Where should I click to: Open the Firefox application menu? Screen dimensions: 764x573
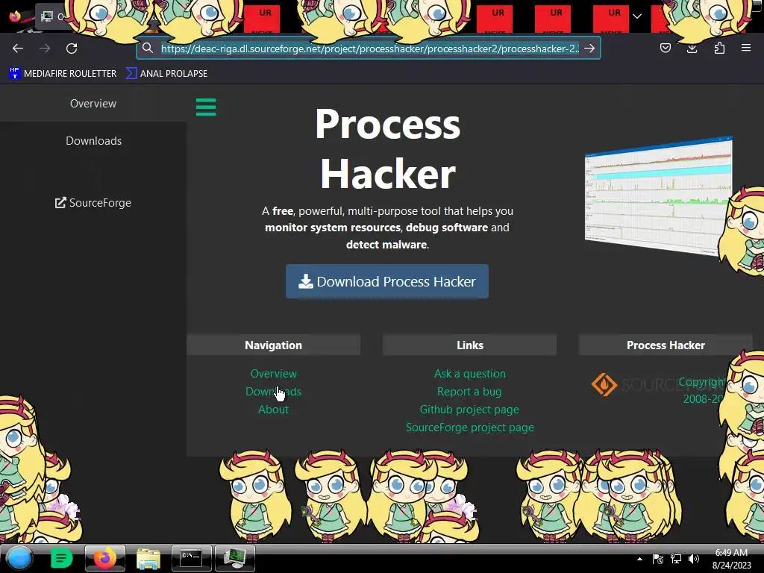[x=746, y=48]
